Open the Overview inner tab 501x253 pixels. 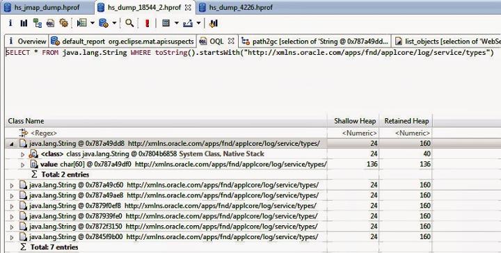27,42
